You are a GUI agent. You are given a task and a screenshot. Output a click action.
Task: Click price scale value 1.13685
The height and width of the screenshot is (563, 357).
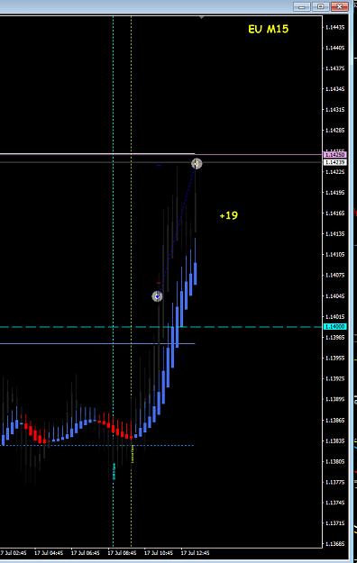click(334, 544)
